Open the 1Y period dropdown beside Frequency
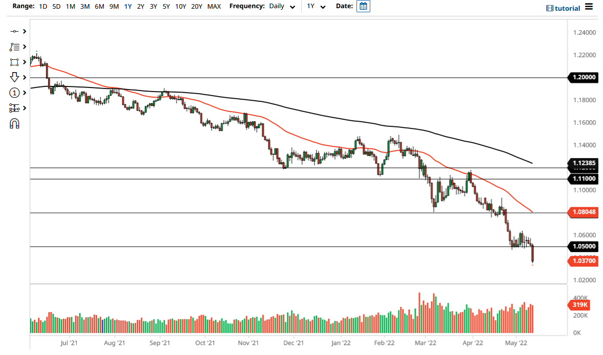603x355 pixels. pyautogui.click(x=316, y=7)
